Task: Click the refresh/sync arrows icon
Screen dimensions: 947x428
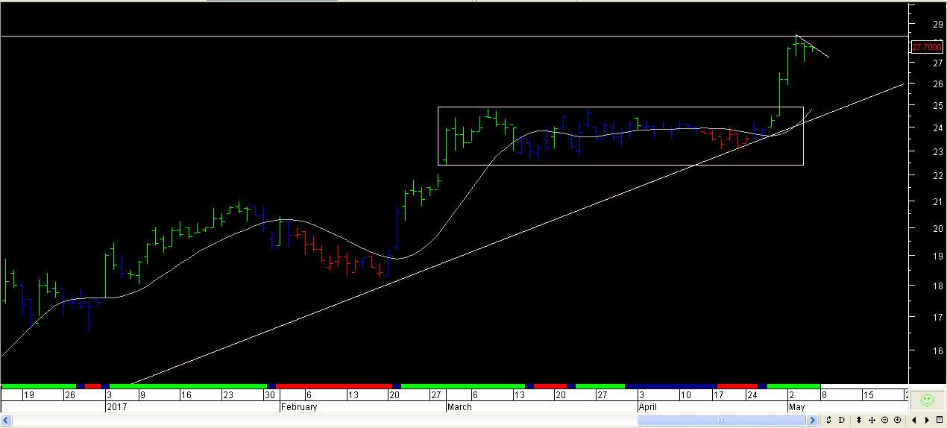Action: point(828,420)
